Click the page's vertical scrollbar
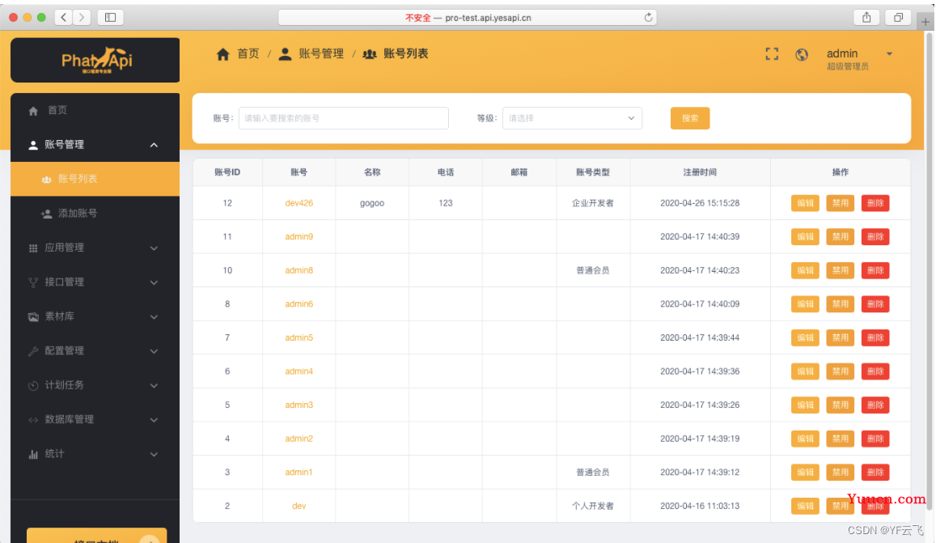Viewport: 936px width, 543px height. pos(929,272)
